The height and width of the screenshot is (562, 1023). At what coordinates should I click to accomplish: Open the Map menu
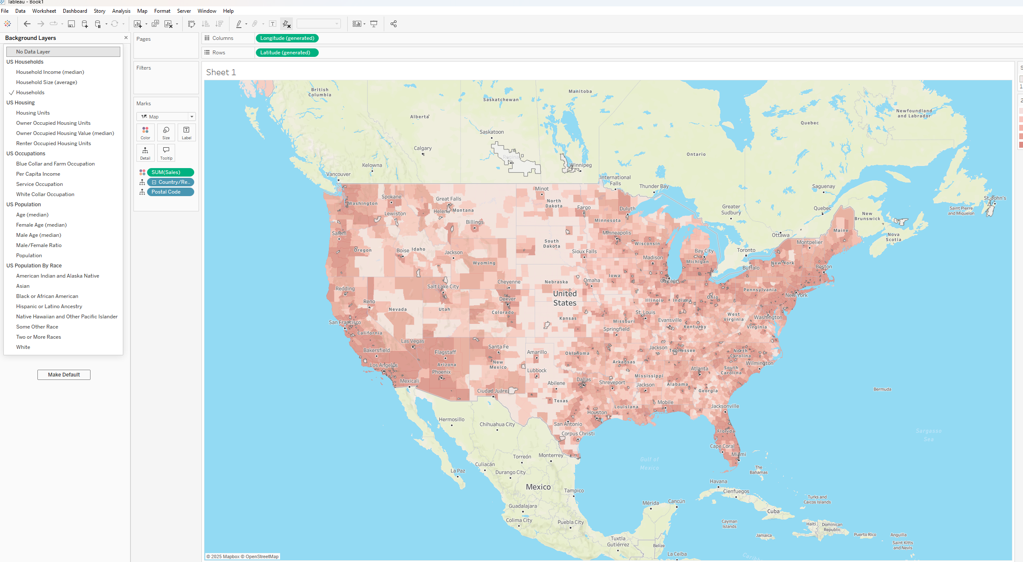(x=142, y=11)
